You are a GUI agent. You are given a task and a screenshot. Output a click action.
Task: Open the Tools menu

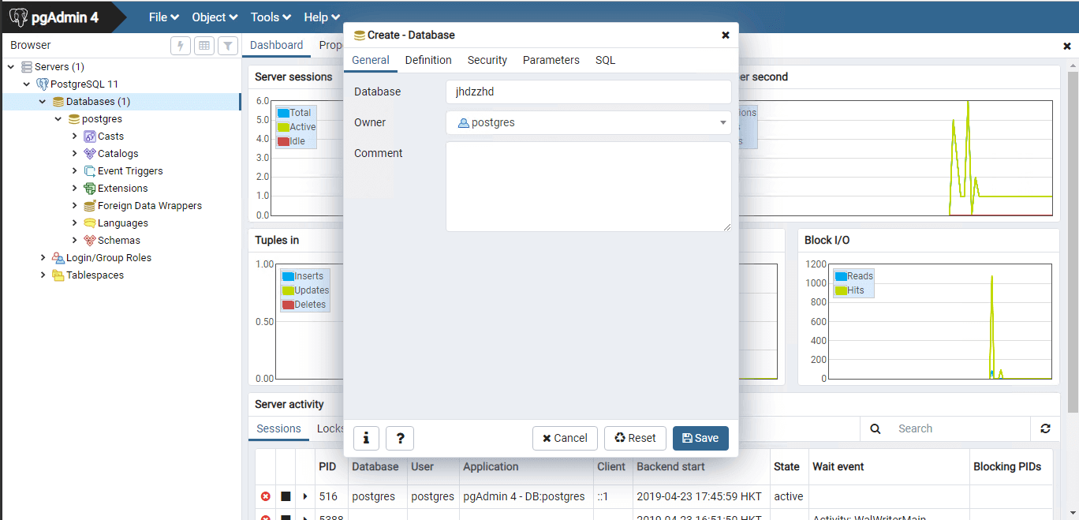point(271,17)
